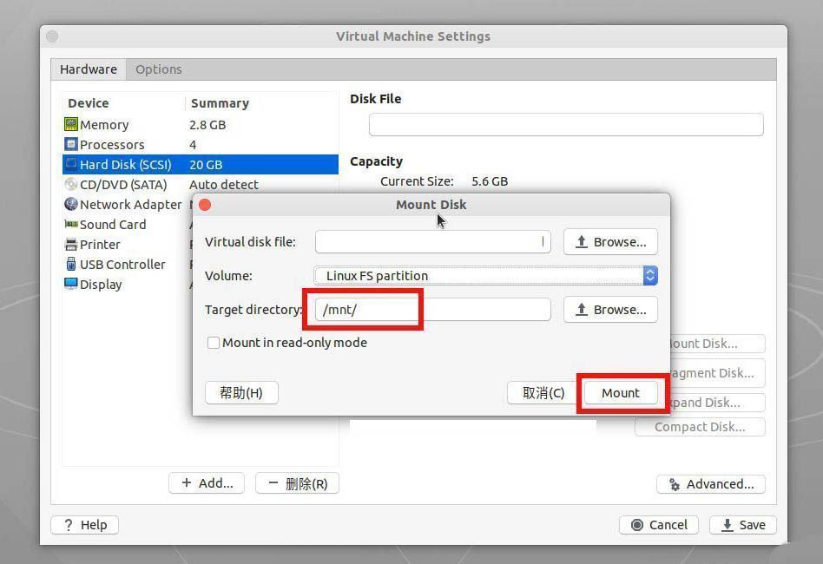The image size is (823, 564).
Task: Click the Printer device icon
Action: [72, 244]
